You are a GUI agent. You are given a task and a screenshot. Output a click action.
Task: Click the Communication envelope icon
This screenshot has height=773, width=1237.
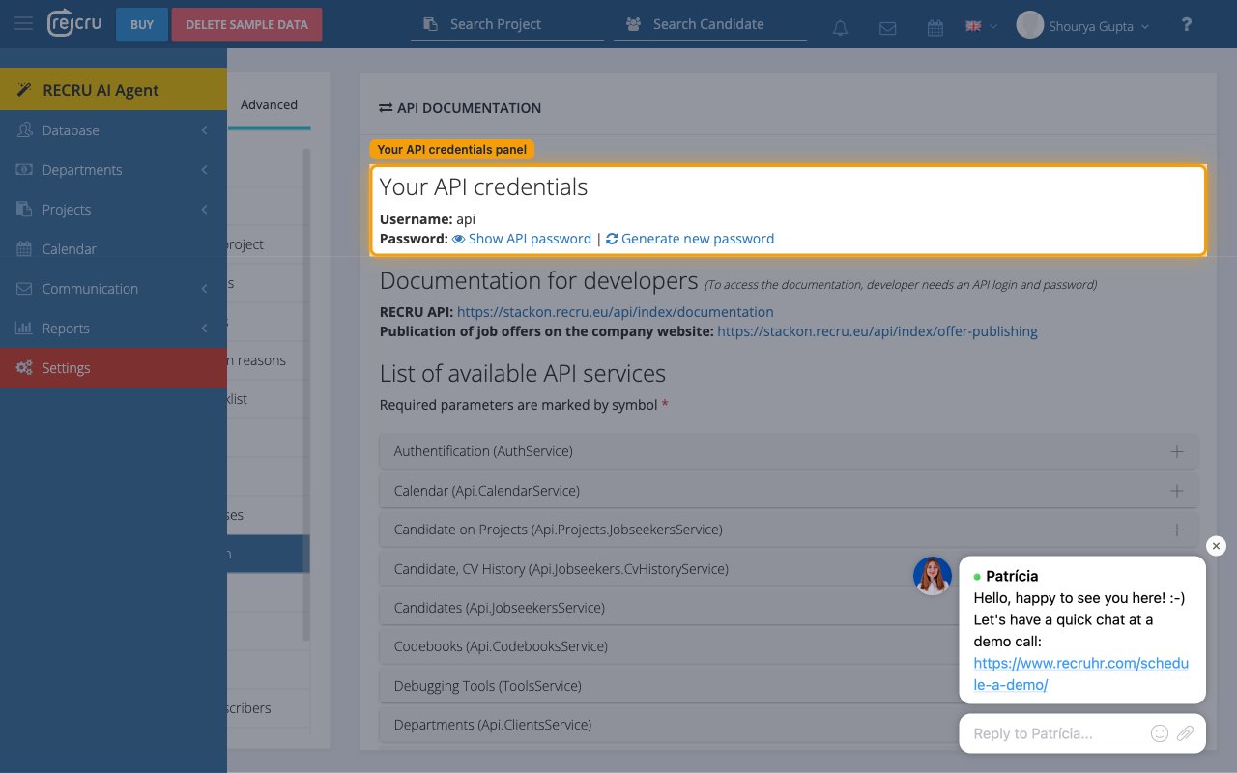(x=24, y=289)
